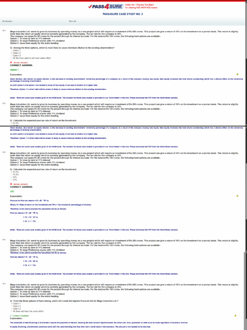
Task: Choose Option 2 radio in Q1 dilution question
Action: 11,53
